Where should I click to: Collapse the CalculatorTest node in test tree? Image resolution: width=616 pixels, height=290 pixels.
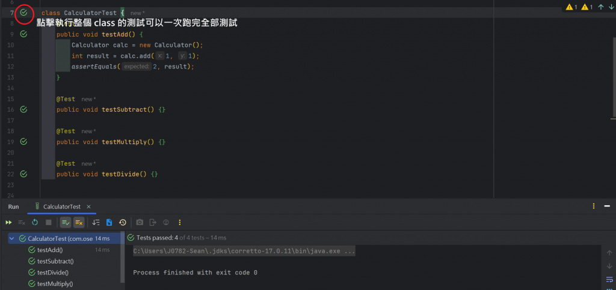(12, 238)
